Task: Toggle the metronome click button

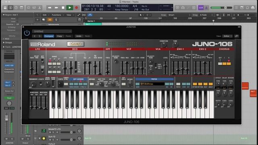Action: 206,8
